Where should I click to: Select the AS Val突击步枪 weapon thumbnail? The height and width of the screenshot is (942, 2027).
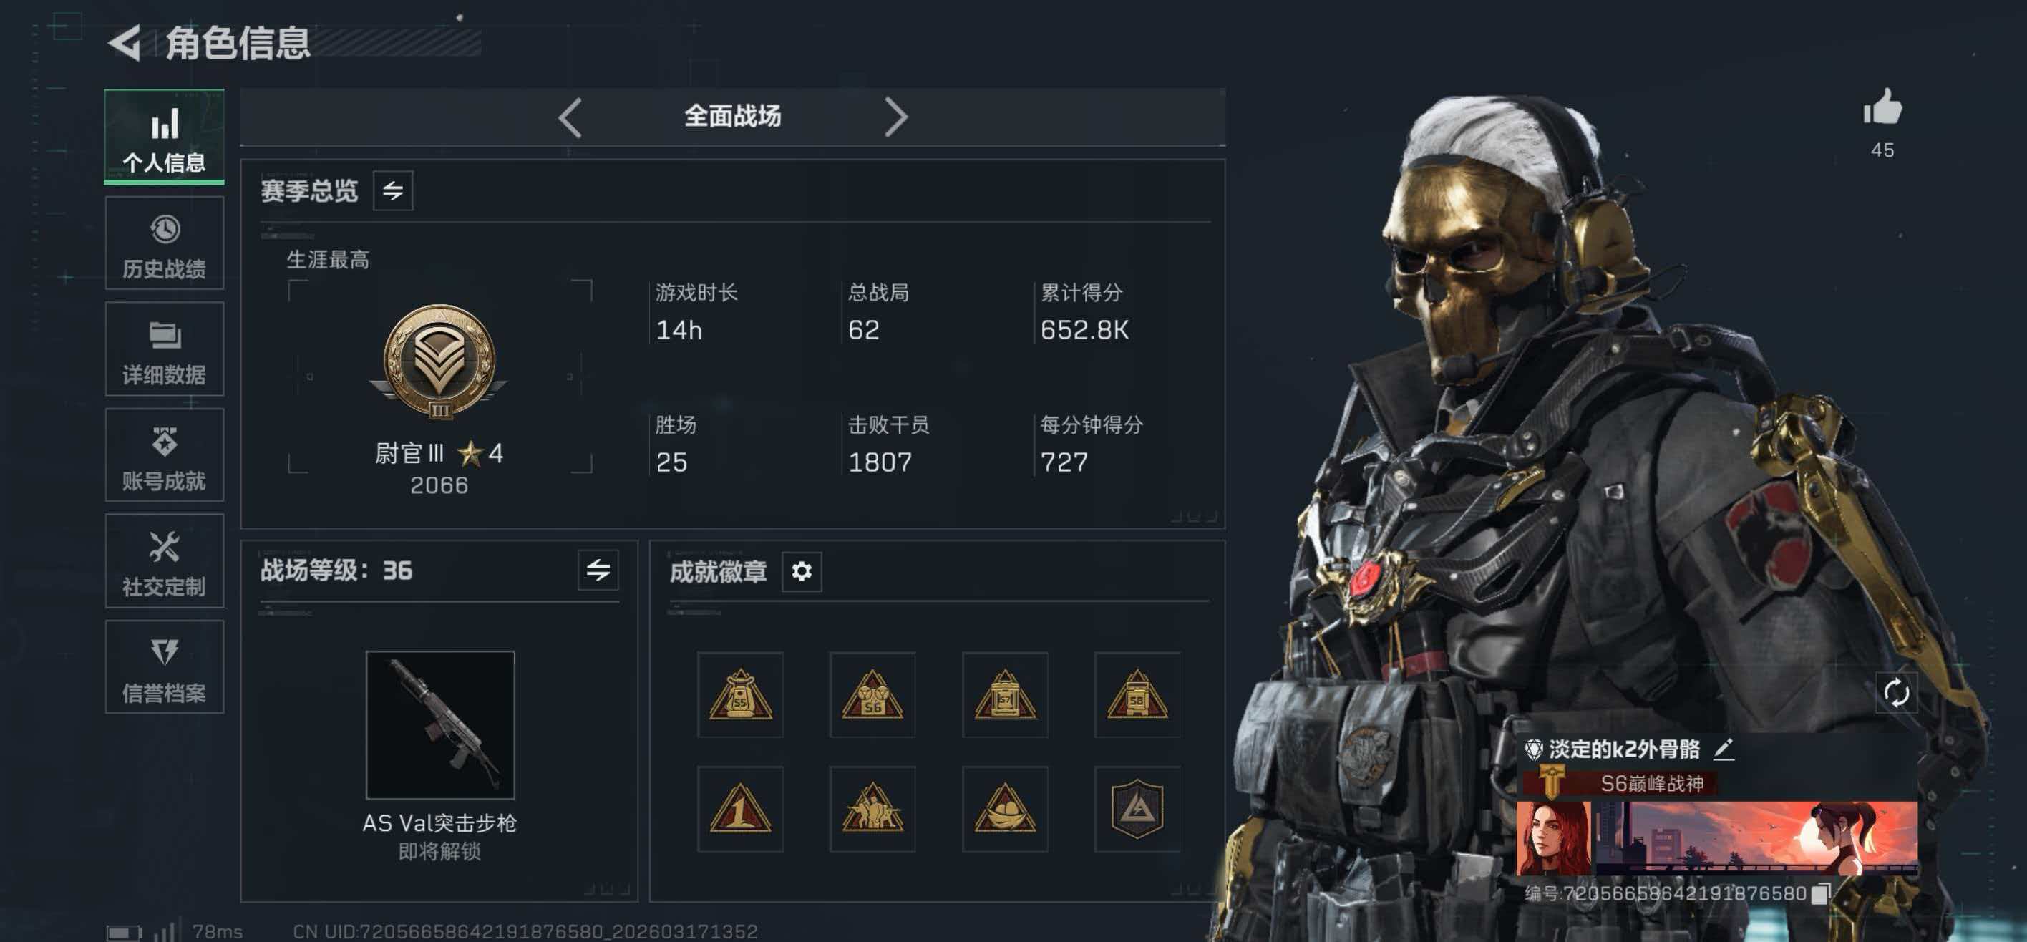pyautogui.click(x=440, y=725)
